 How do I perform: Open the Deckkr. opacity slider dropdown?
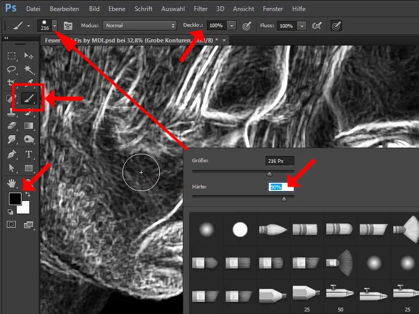[x=231, y=26]
